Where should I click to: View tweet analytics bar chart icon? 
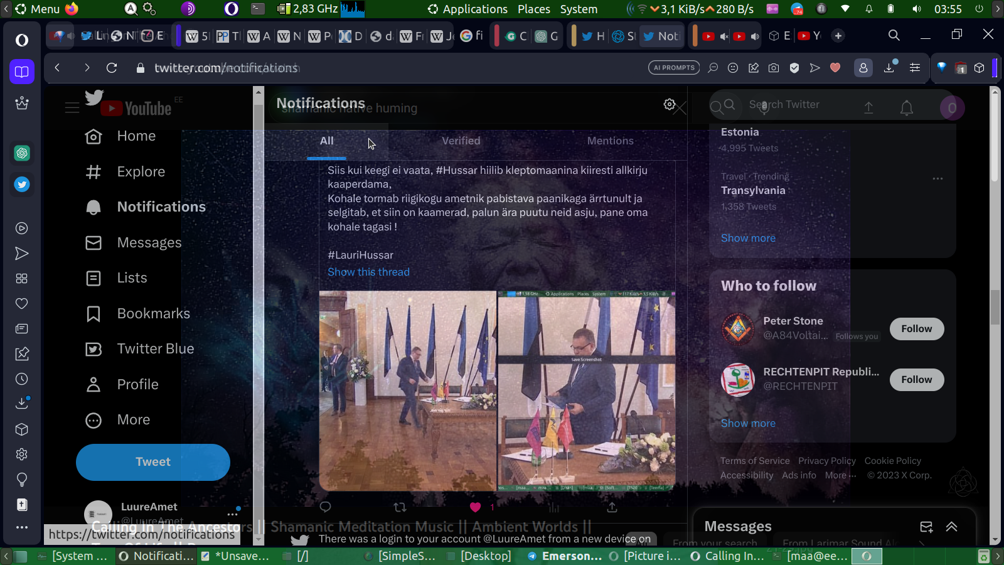pyautogui.click(x=553, y=507)
